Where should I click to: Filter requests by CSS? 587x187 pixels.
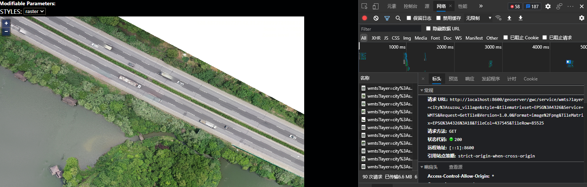(396, 38)
